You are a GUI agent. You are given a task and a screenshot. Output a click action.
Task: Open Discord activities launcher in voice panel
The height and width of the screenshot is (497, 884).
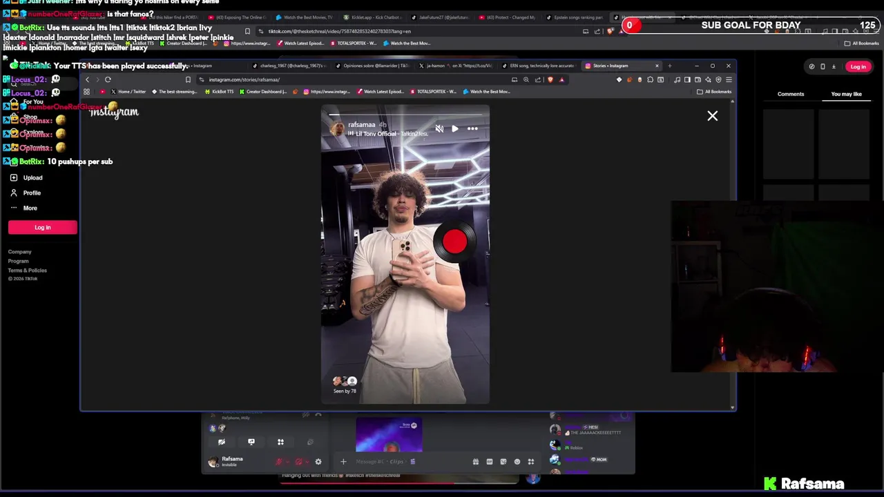280,442
